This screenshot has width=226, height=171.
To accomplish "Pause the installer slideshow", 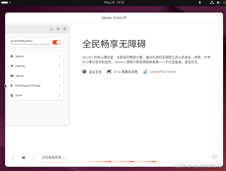I will [24, 158].
